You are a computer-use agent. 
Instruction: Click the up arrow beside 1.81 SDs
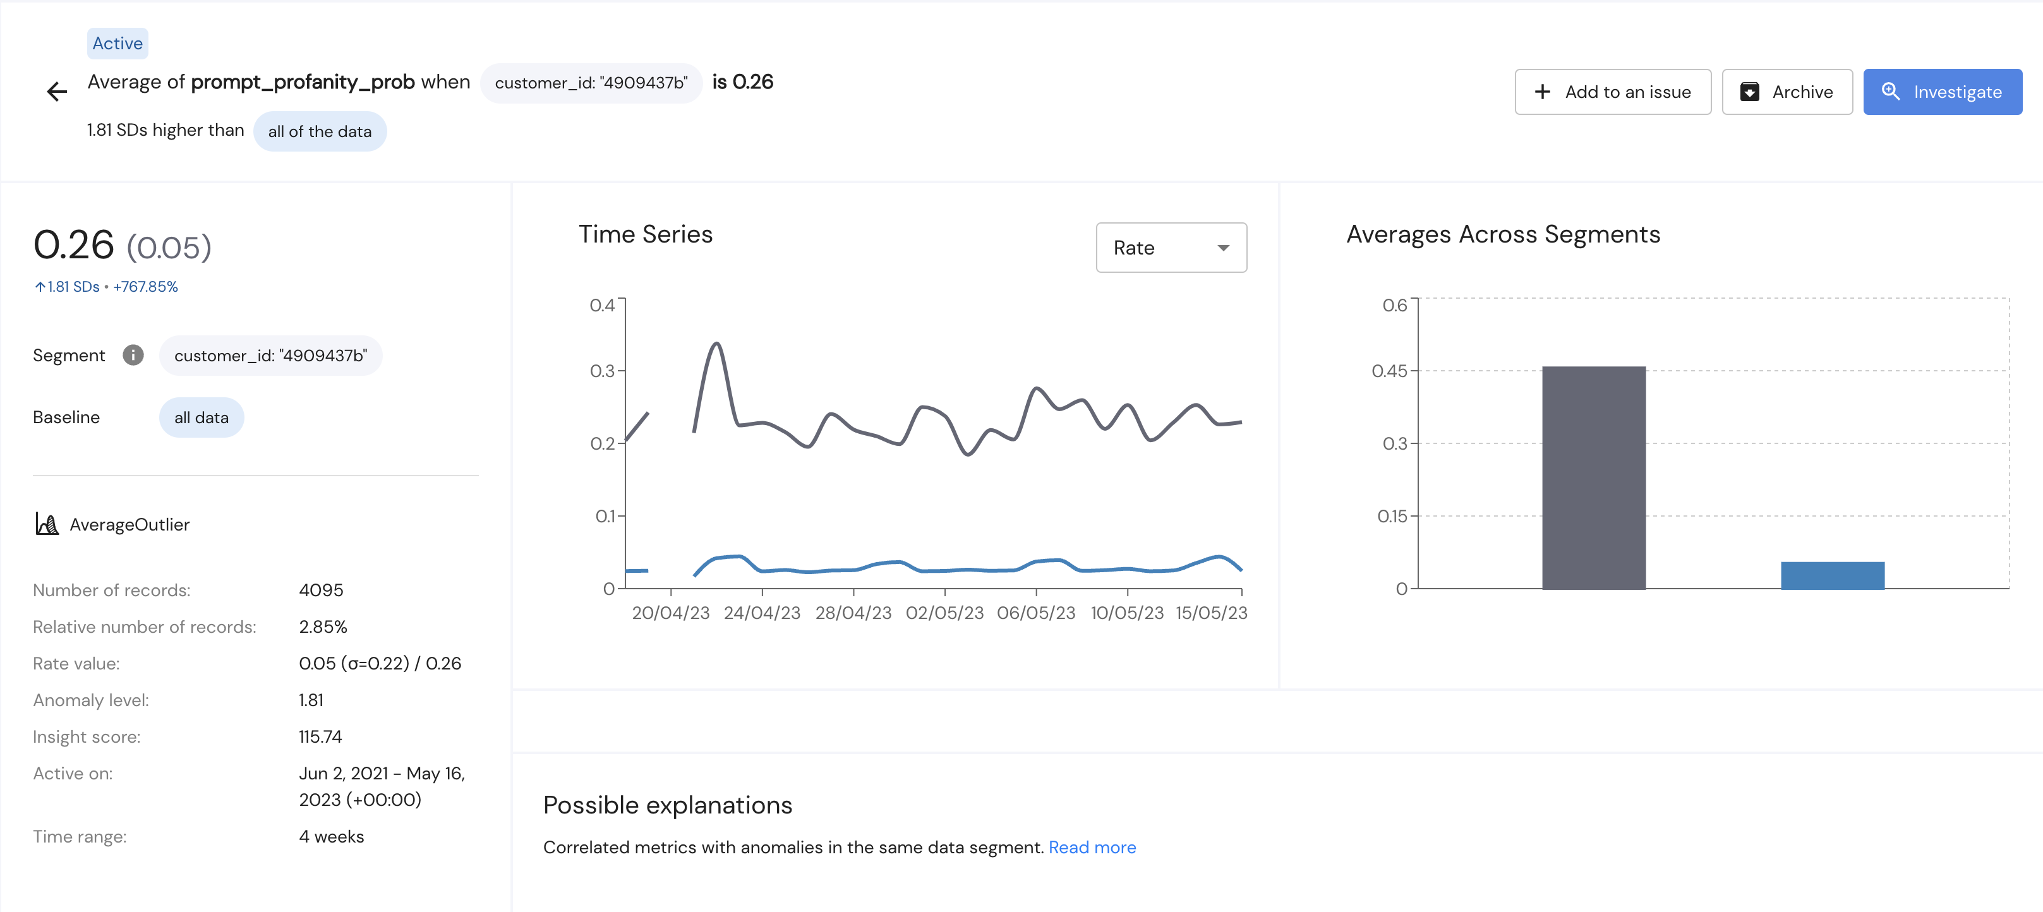(40, 287)
